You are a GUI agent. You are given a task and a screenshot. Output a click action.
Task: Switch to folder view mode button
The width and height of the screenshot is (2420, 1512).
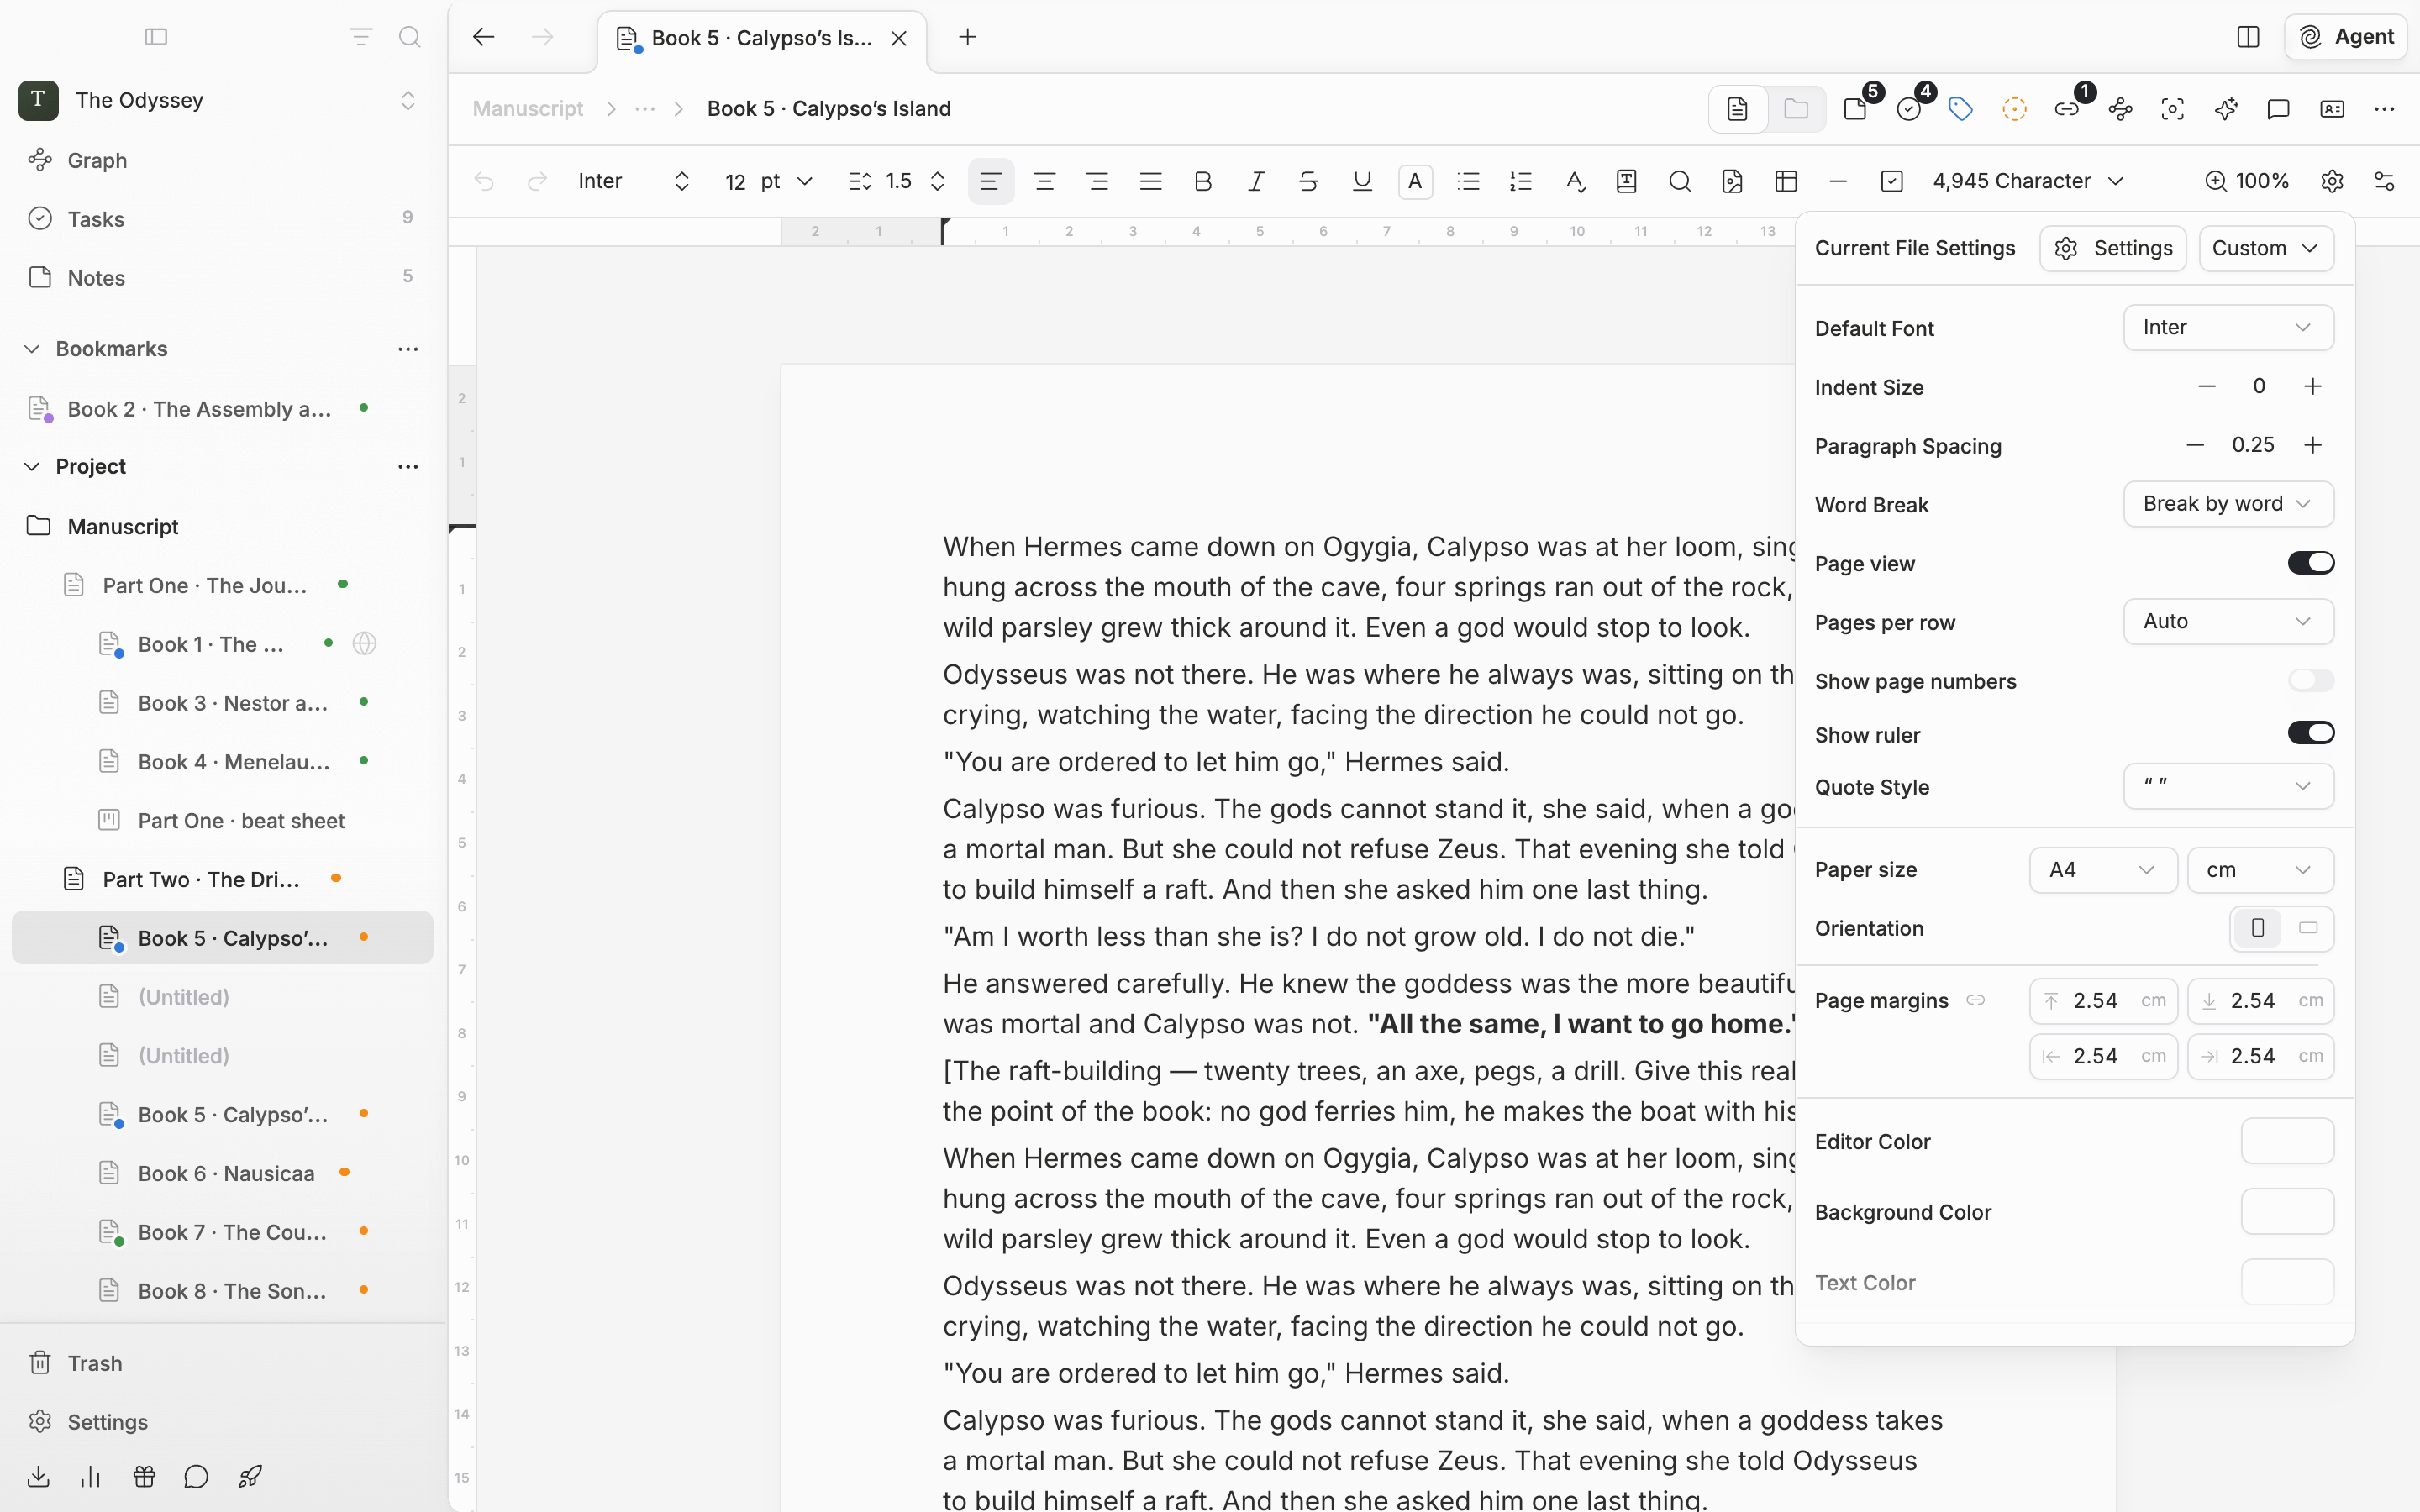1796,108
